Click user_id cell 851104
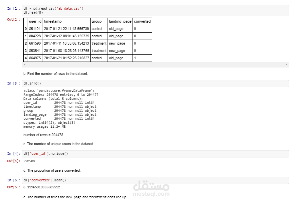Image resolution: width=303 pixels, height=201 pixels. coord(35,29)
